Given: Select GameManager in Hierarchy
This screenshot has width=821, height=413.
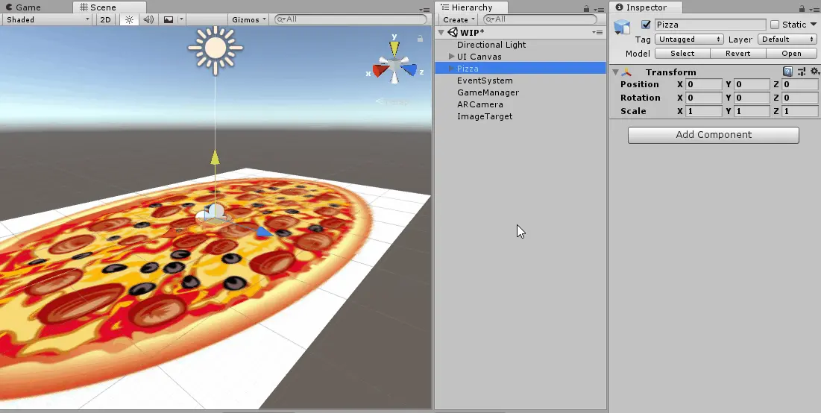Looking at the screenshot, I should pyautogui.click(x=488, y=92).
